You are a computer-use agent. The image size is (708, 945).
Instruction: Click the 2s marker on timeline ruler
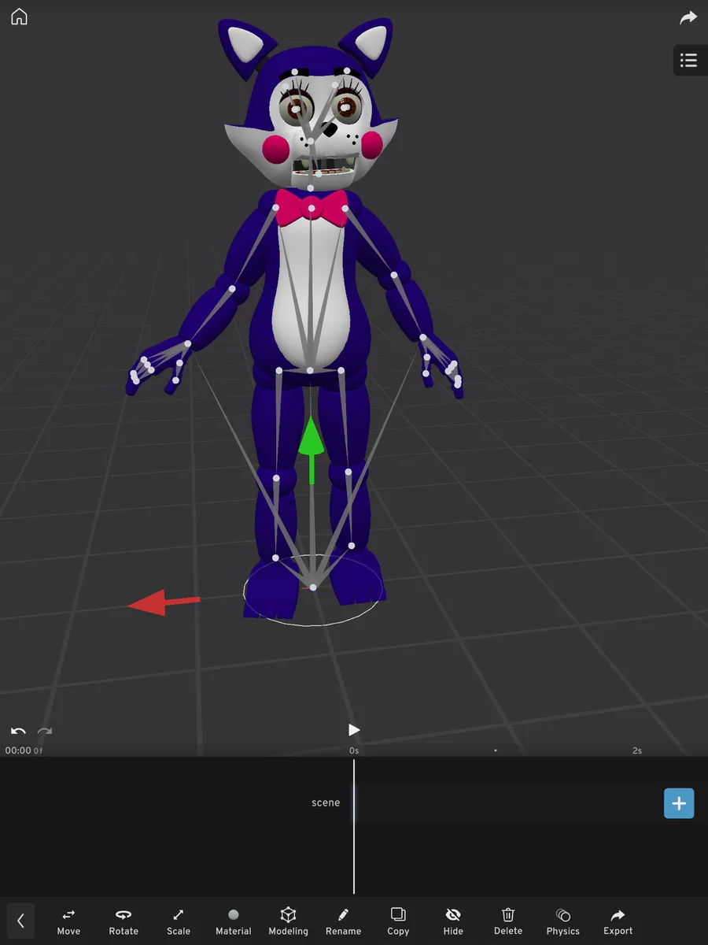(x=637, y=751)
